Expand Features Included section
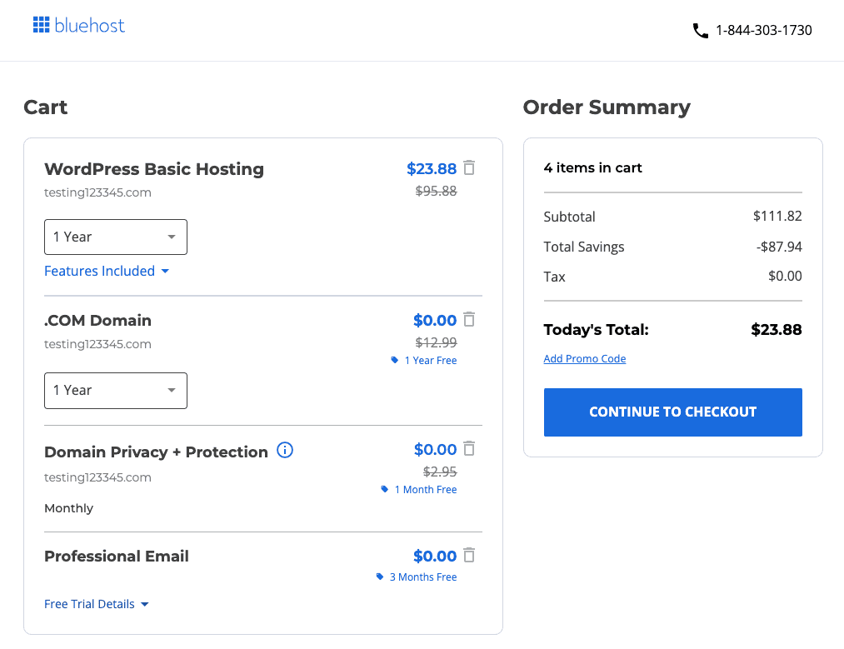This screenshot has height=649, width=844. 107,272
